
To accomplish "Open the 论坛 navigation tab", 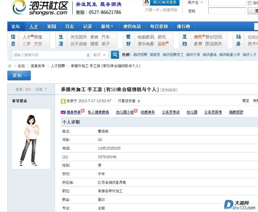I will [x=16, y=26].
